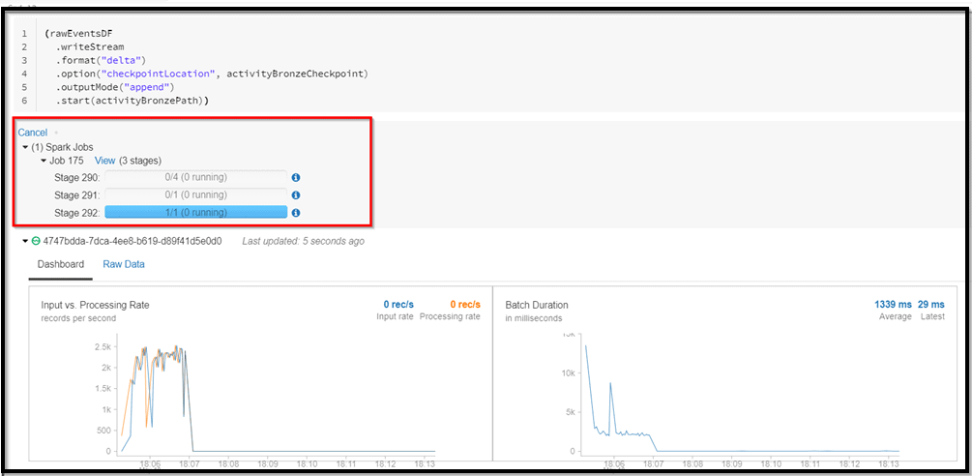Viewport: 972px width, 476px height.
Task: Switch to the Raw Data tab
Action: point(124,264)
